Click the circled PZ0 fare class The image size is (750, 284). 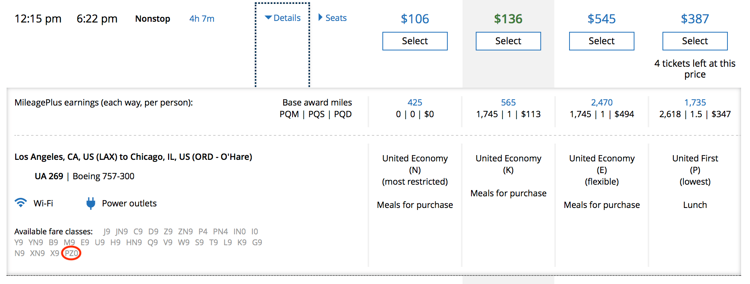pos(71,253)
